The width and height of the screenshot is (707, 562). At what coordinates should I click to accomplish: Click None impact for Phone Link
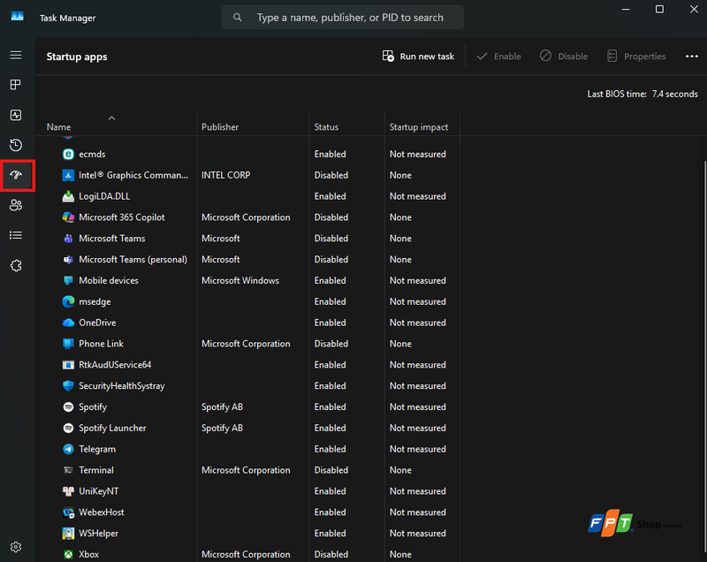[400, 344]
